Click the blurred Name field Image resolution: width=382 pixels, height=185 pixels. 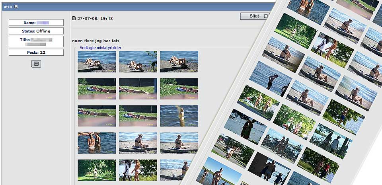coord(36,23)
